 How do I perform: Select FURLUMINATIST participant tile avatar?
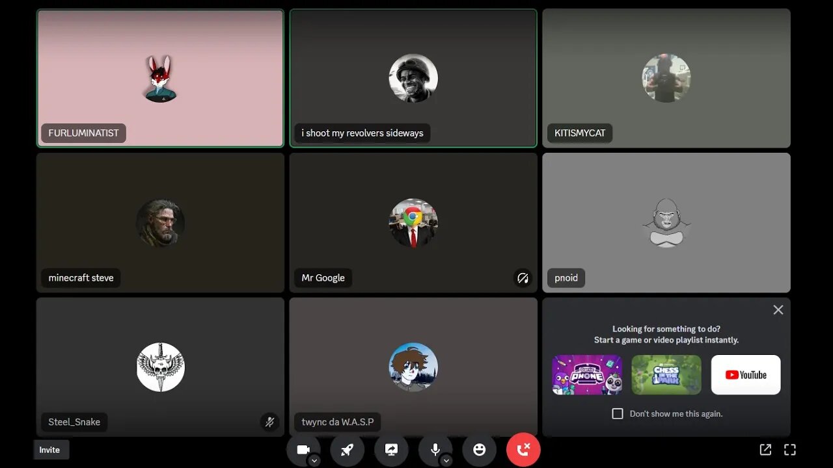click(x=160, y=79)
